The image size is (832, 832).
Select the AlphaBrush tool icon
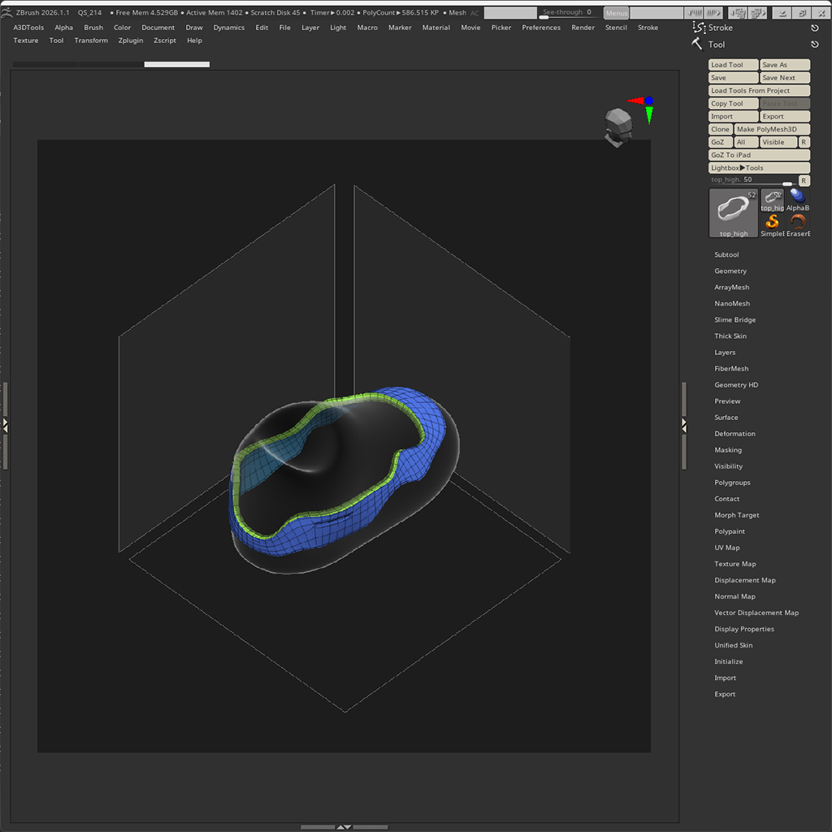798,200
